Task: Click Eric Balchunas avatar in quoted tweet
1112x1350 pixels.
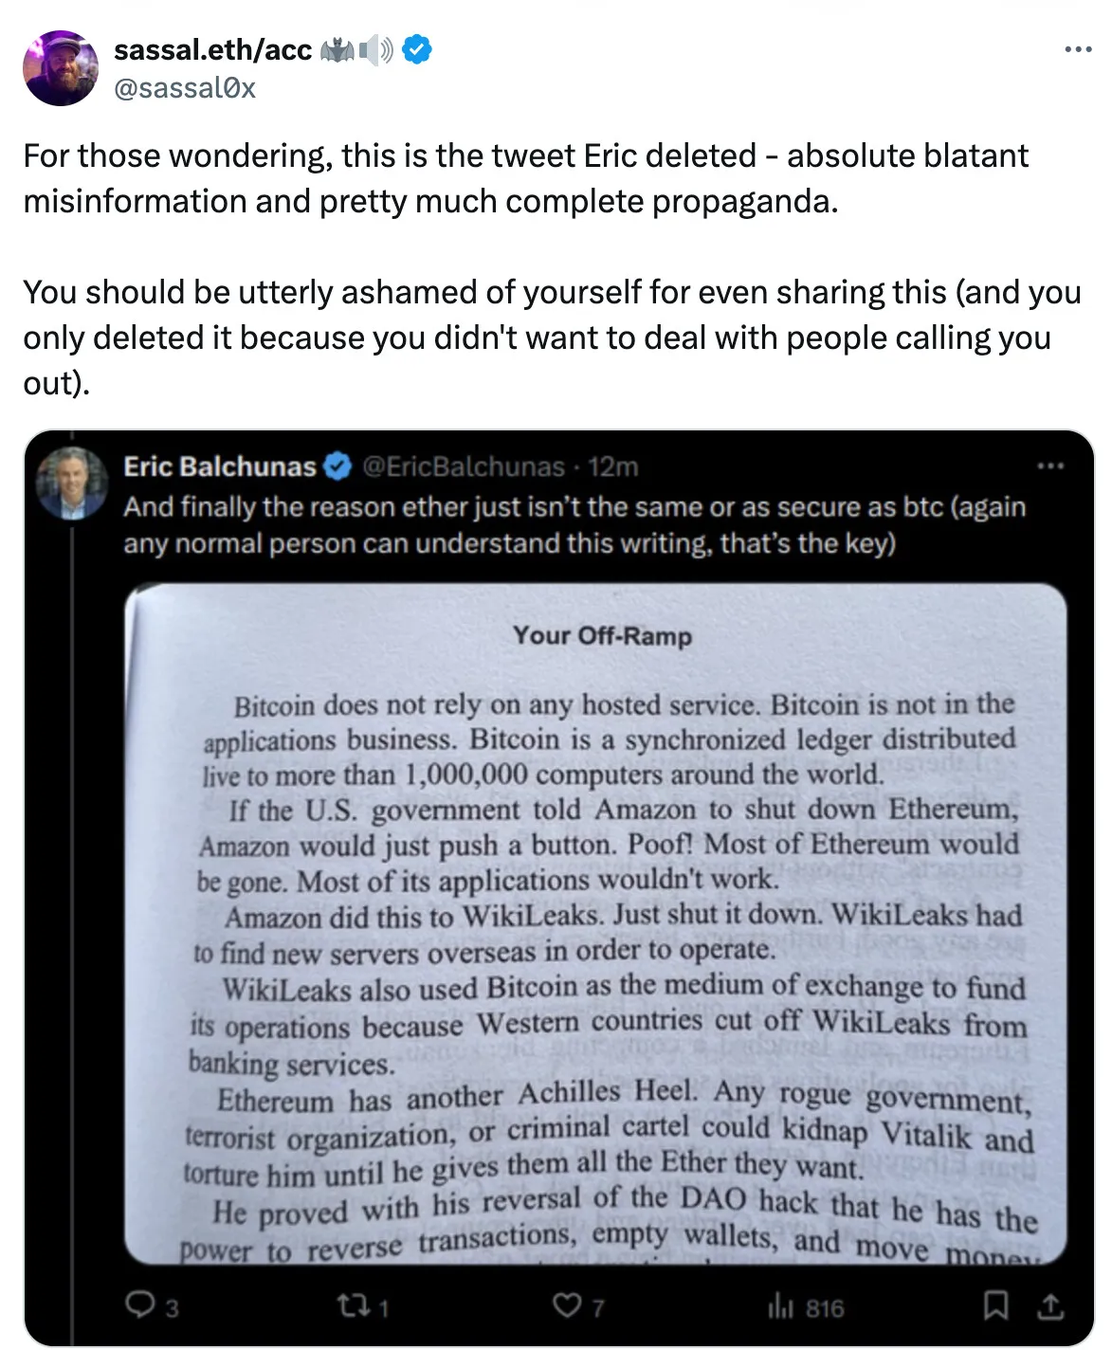Action: pos(72,483)
